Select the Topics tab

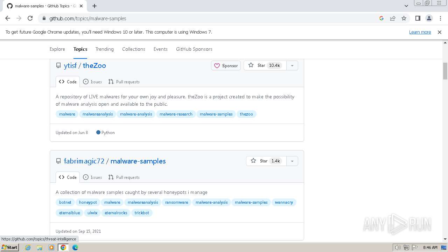pyautogui.click(x=80, y=49)
